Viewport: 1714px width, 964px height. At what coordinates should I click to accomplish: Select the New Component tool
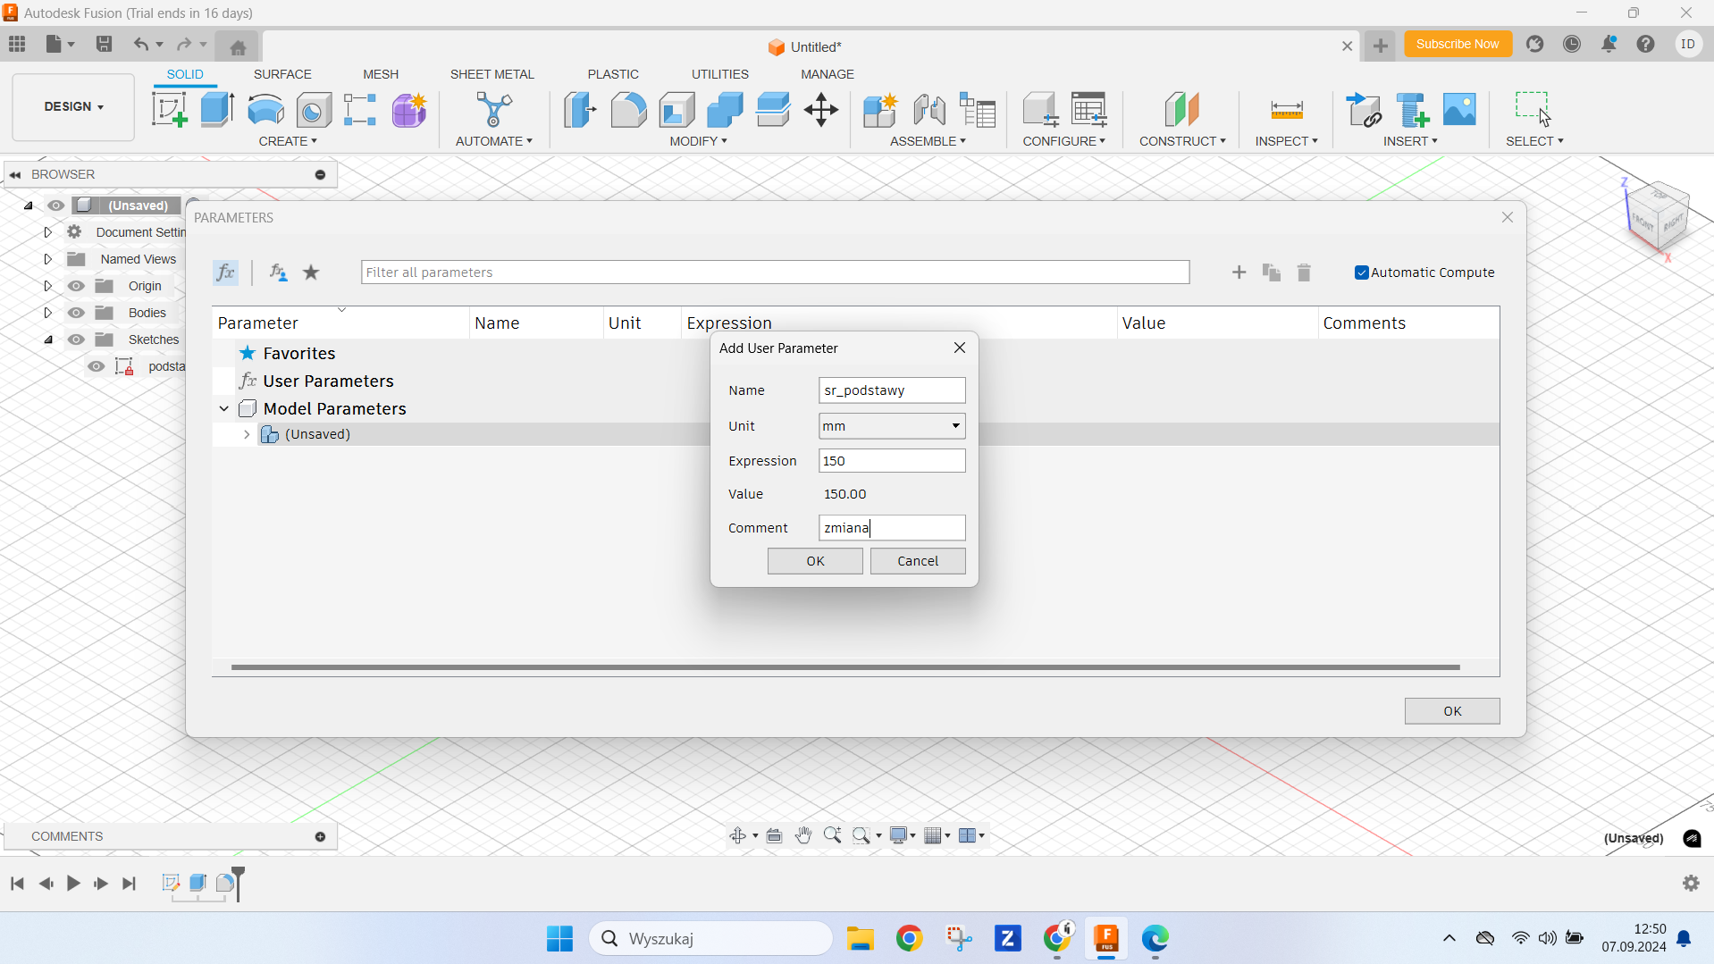[x=880, y=110]
